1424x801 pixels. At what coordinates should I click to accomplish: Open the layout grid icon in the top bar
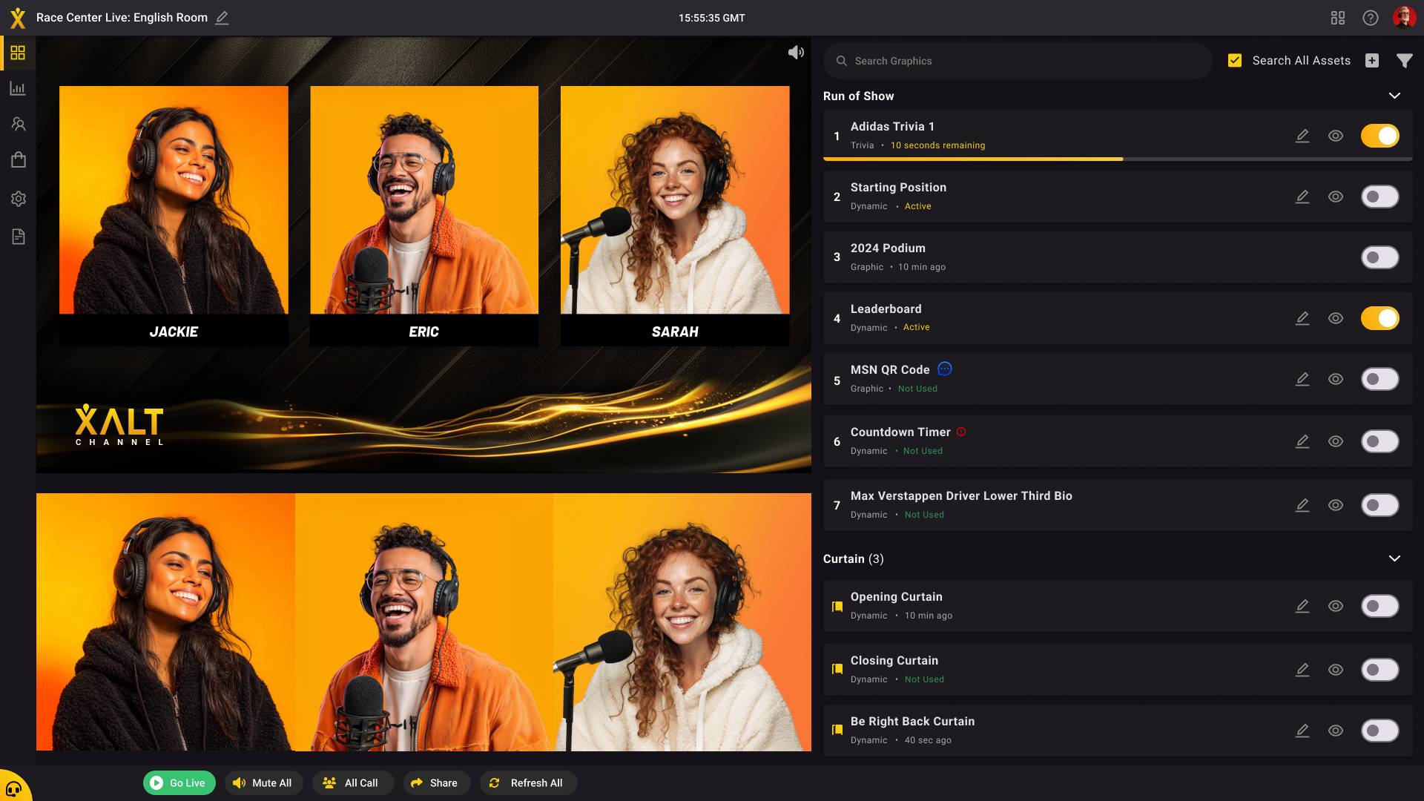(1338, 17)
